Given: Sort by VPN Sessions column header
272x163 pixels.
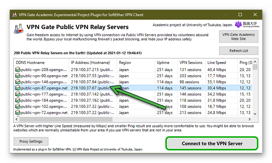Looking at the screenshot, I should (x=191, y=62).
